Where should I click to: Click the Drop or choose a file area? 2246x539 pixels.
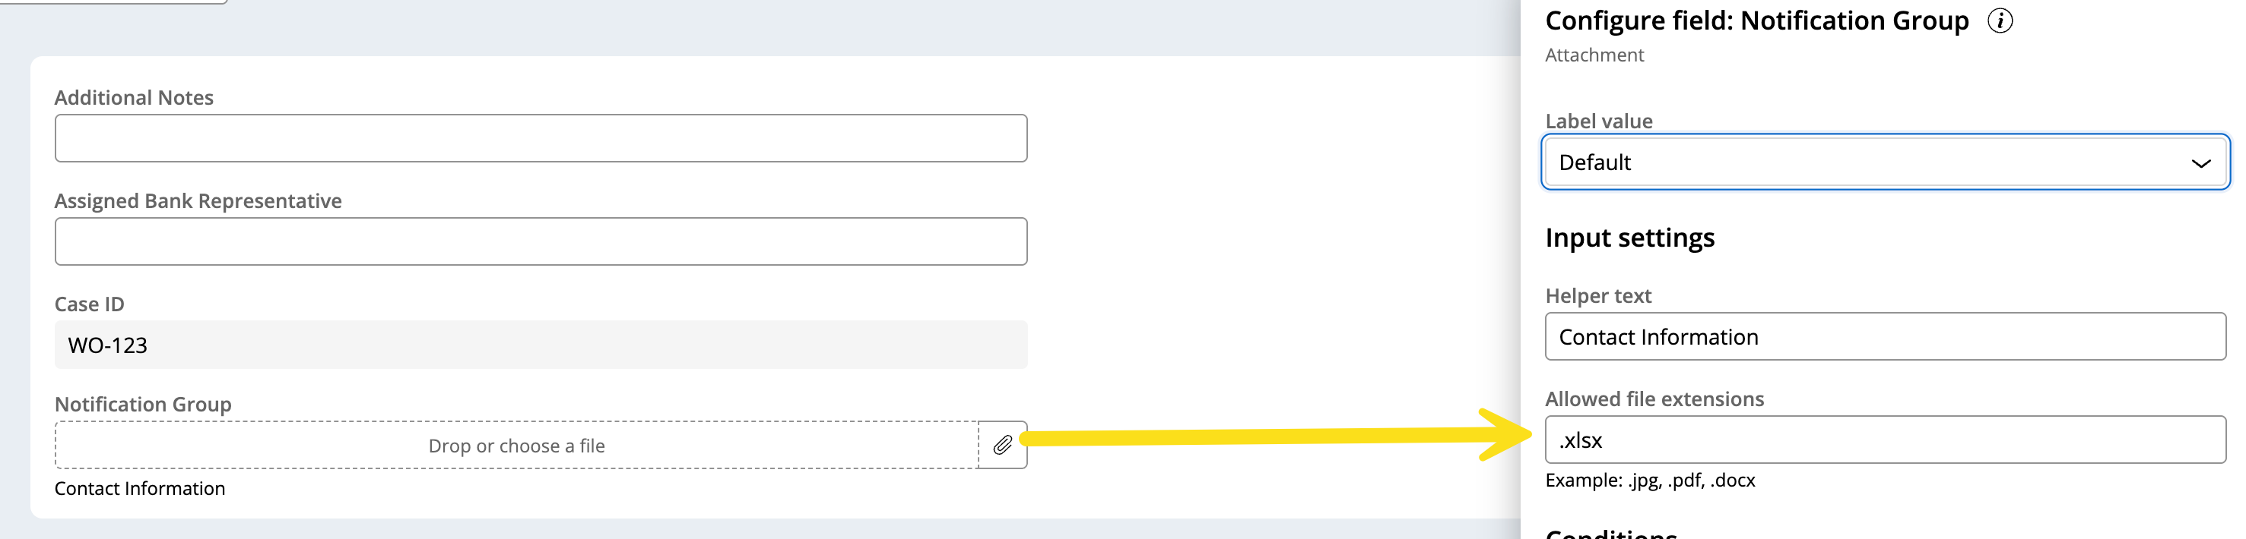[x=516, y=446]
